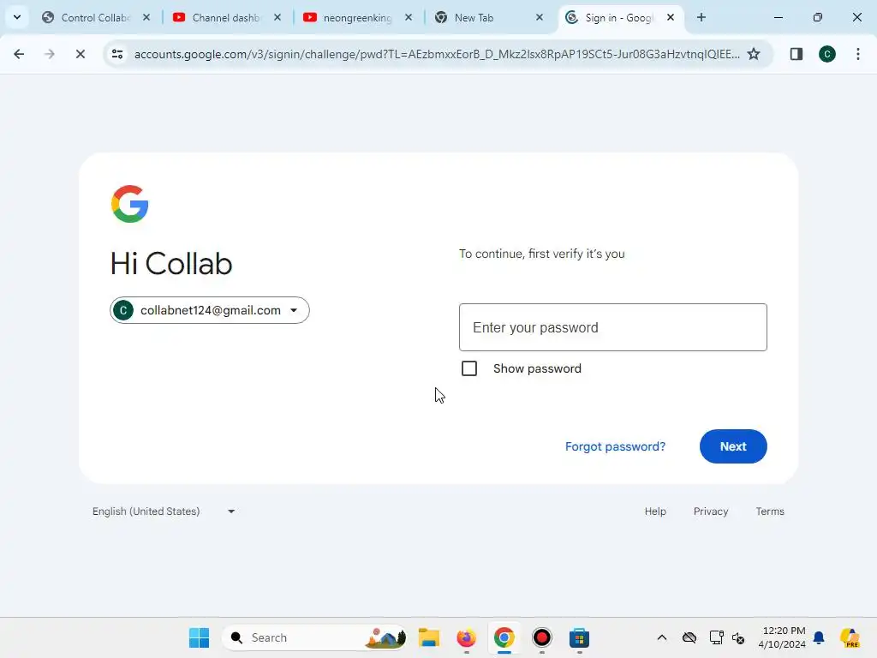Viewport: 877px width, 658px height.
Task: Click the Next button
Action: (x=733, y=446)
